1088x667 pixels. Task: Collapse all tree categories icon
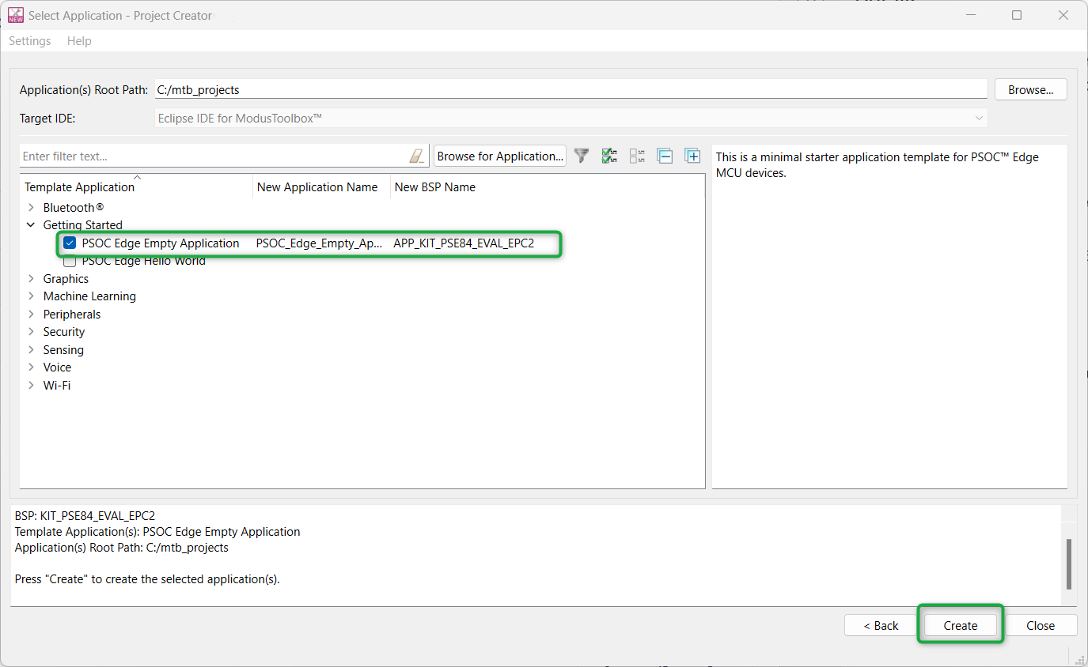(x=665, y=156)
